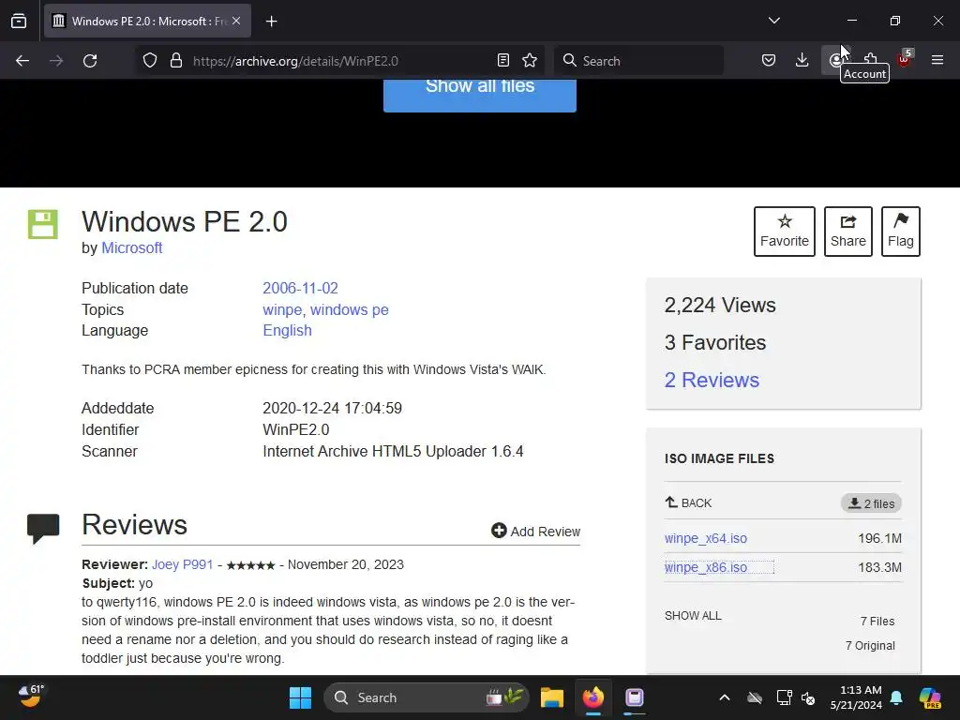Bookmark this page with the star
Image resolution: width=960 pixels, height=720 pixels.
coord(530,61)
